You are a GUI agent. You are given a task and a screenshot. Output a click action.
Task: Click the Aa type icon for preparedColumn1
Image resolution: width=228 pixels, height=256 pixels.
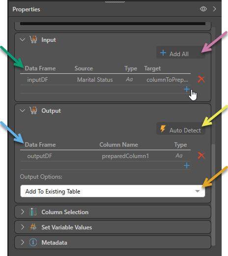pyautogui.click(x=179, y=156)
